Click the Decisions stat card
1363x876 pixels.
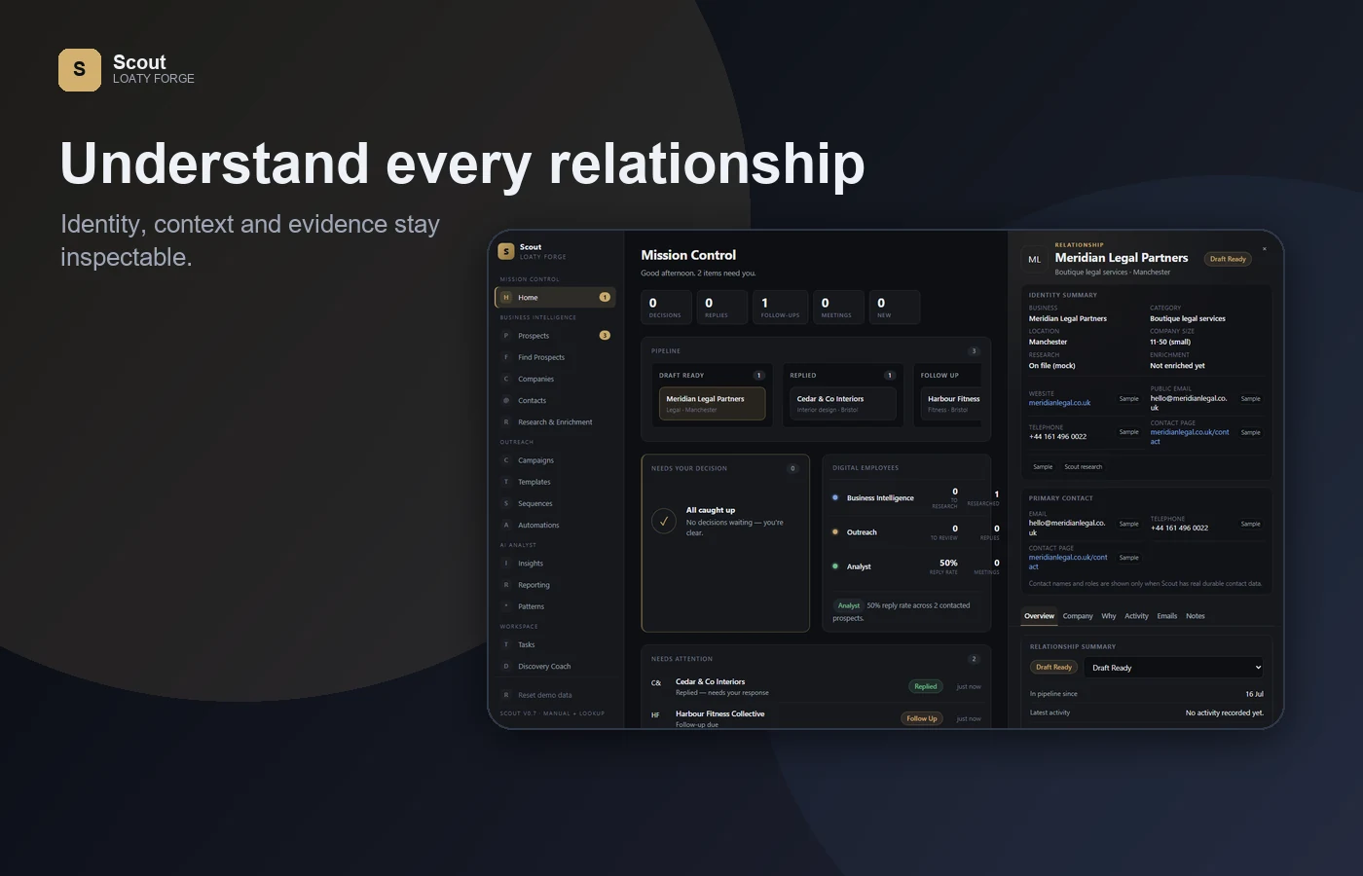(x=666, y=307)
